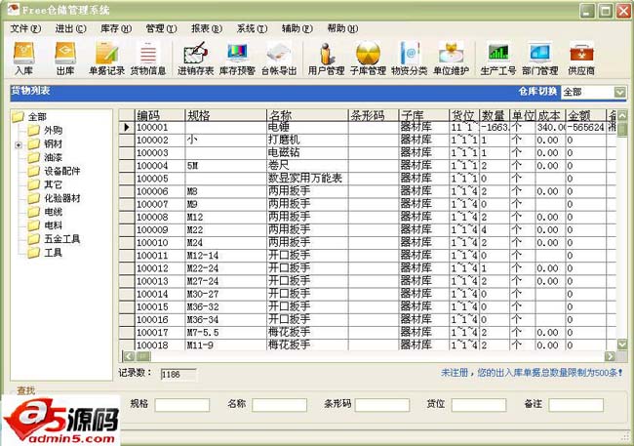This screenshot has width=634, height=446.
Task: Select the 电磁钻 name cell
Action: point(307,153)
